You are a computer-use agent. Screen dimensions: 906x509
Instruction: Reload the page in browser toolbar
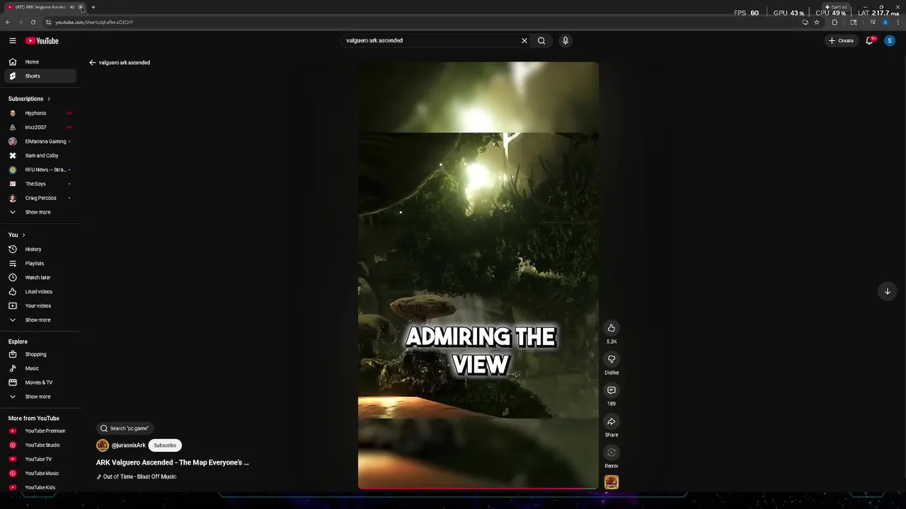tap(33, 22)
